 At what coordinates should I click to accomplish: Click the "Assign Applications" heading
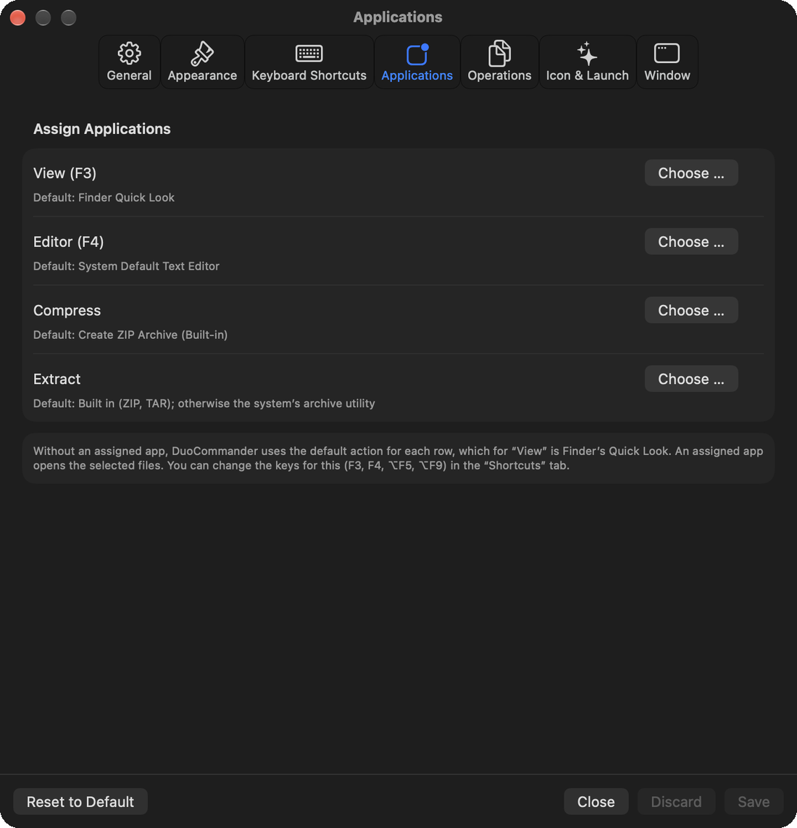pyautogui.click(x=102, y=129)
